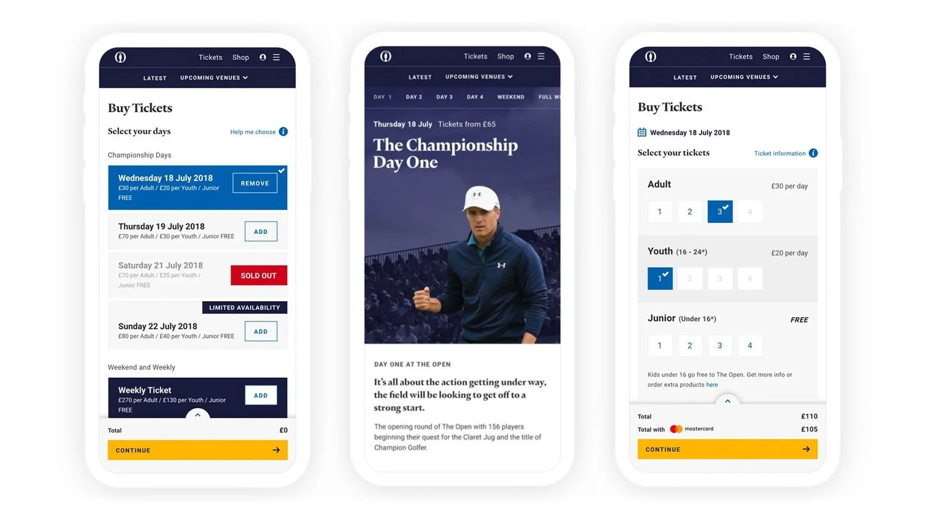The height and width of the screenshot is (527, 925).
Task: Open hamburger menu on left phone
Action: (276, 57)
